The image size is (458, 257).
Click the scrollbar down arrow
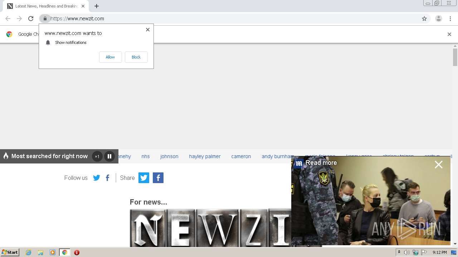[x=455, y=244]
